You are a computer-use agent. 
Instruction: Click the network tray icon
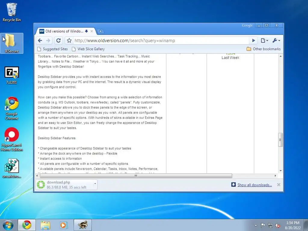[x=270, y=226]
